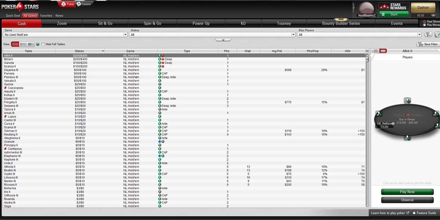Open the Learn how to play poker link
Viewport: 440px width, 220px height.
coord(390,213)
